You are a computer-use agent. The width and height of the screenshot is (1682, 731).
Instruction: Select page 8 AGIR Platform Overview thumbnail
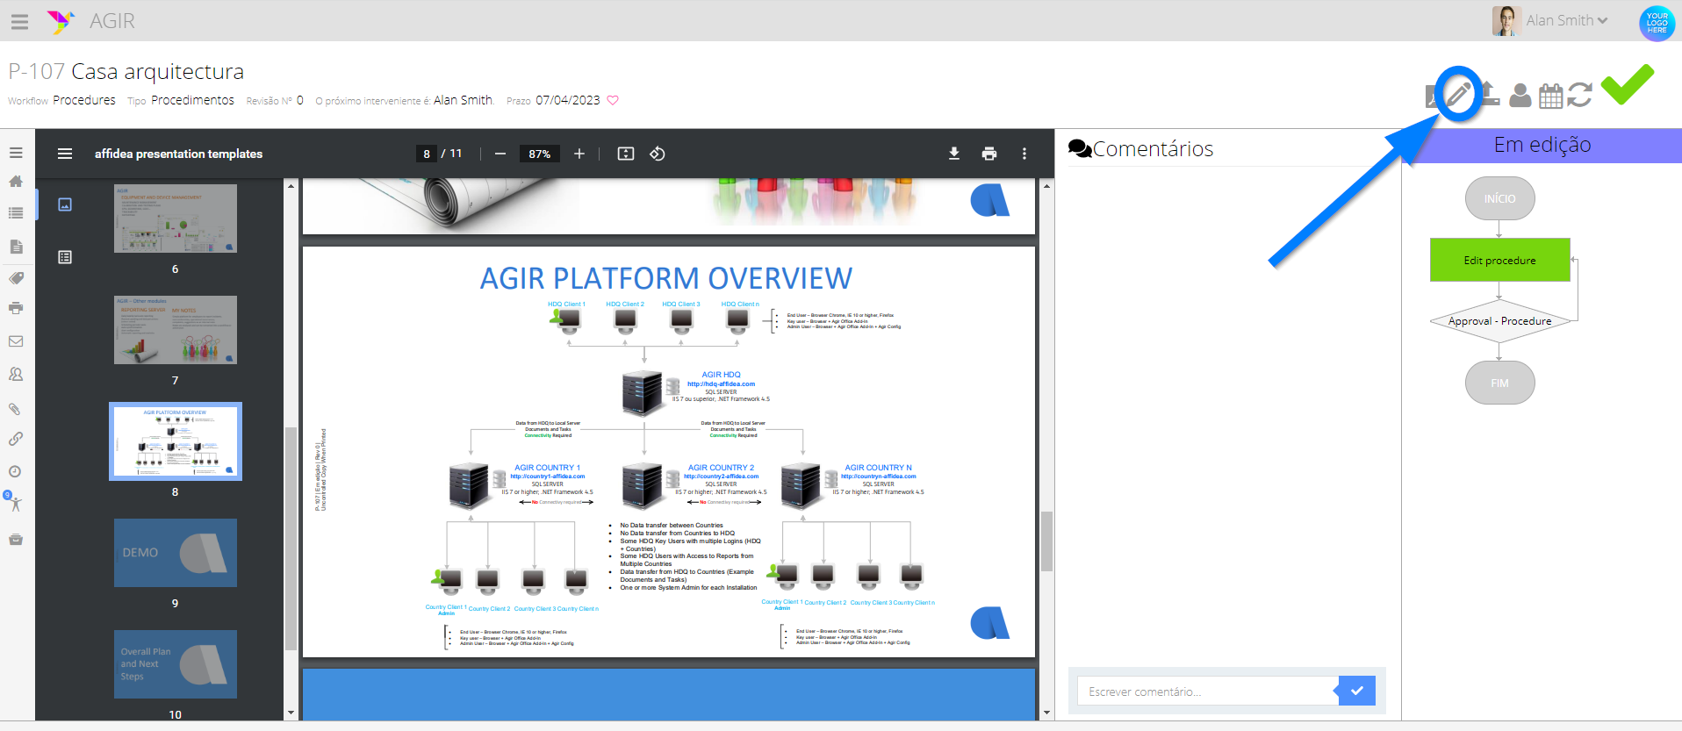coord(176,441)
